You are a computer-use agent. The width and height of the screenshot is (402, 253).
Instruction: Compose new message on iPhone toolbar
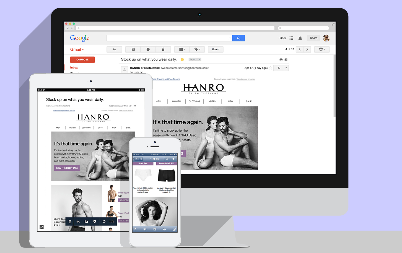[x=174, y=229]
